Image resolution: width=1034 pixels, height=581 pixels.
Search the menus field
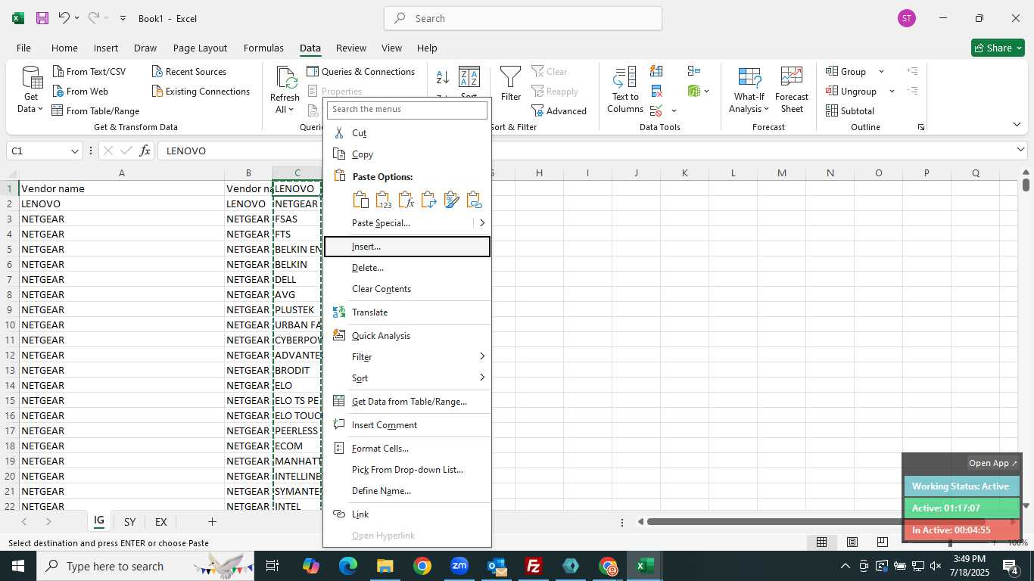point(407,110)
